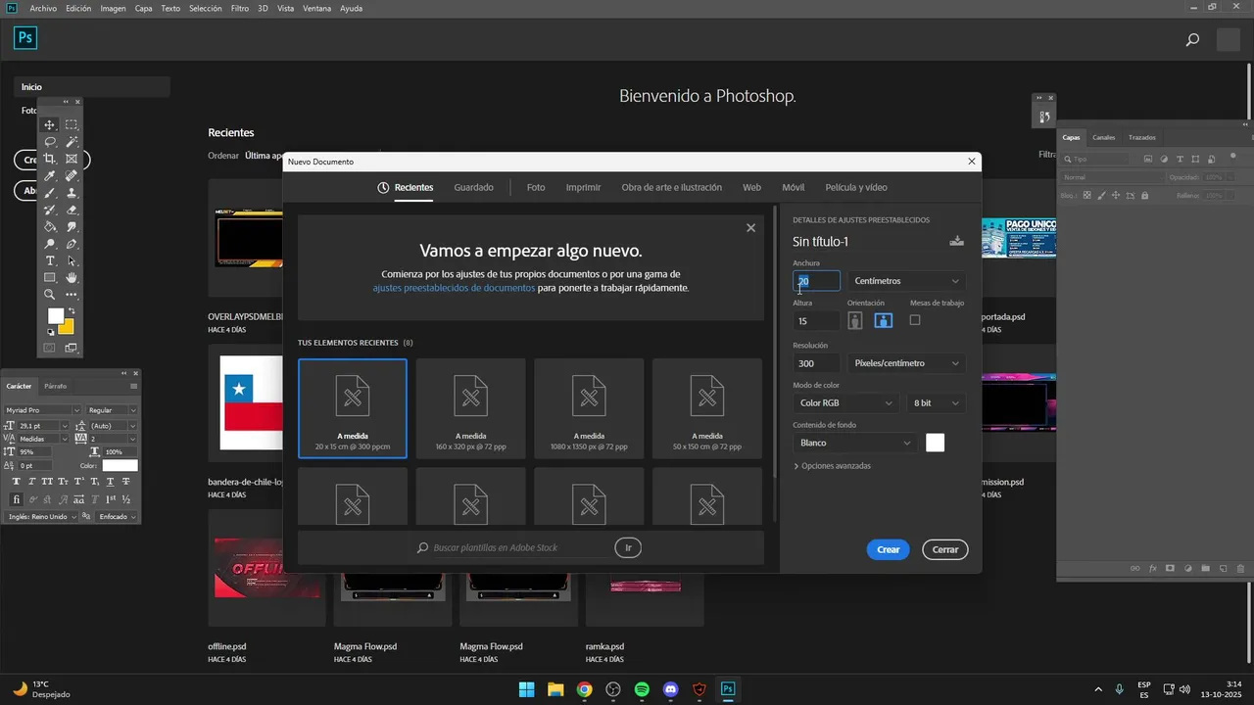Select the Crop tool
Viewport: 1254px width, 705px height.
(x=50, y=159)
